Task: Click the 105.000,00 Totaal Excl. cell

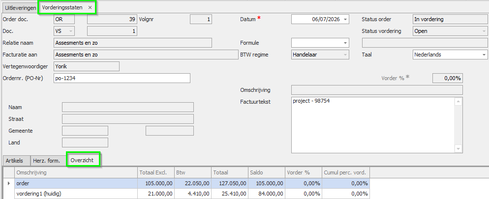Action: click(x=156, y=184)
